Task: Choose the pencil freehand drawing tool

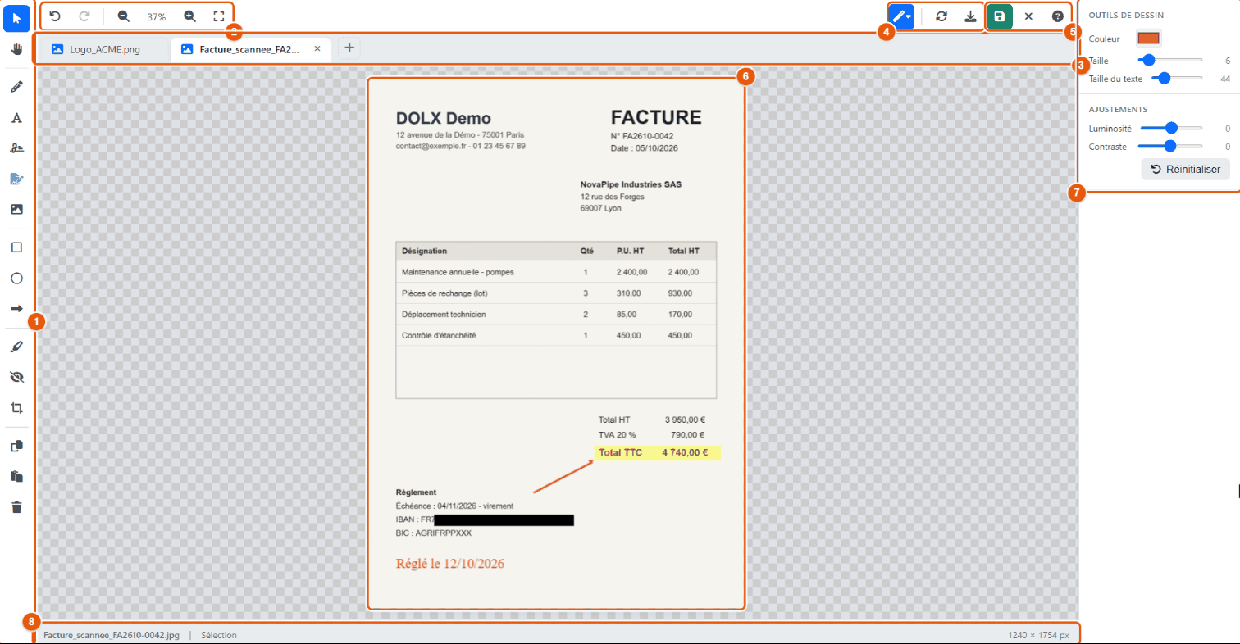Action: pos(16,87)
